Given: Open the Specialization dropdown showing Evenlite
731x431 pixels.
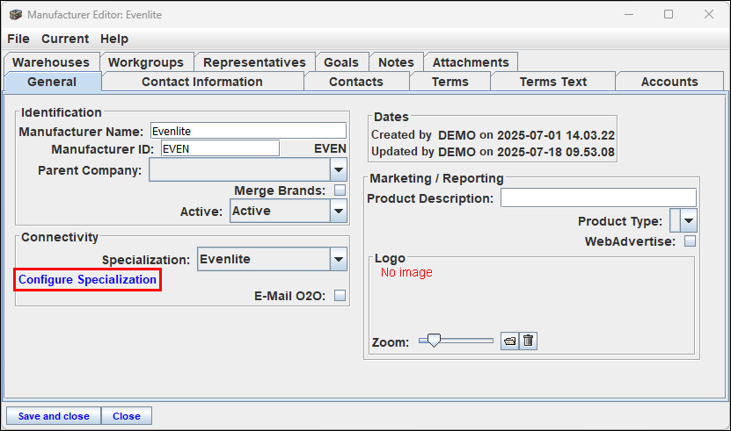Looking at the screenshot, I should (x=339, y=259).
